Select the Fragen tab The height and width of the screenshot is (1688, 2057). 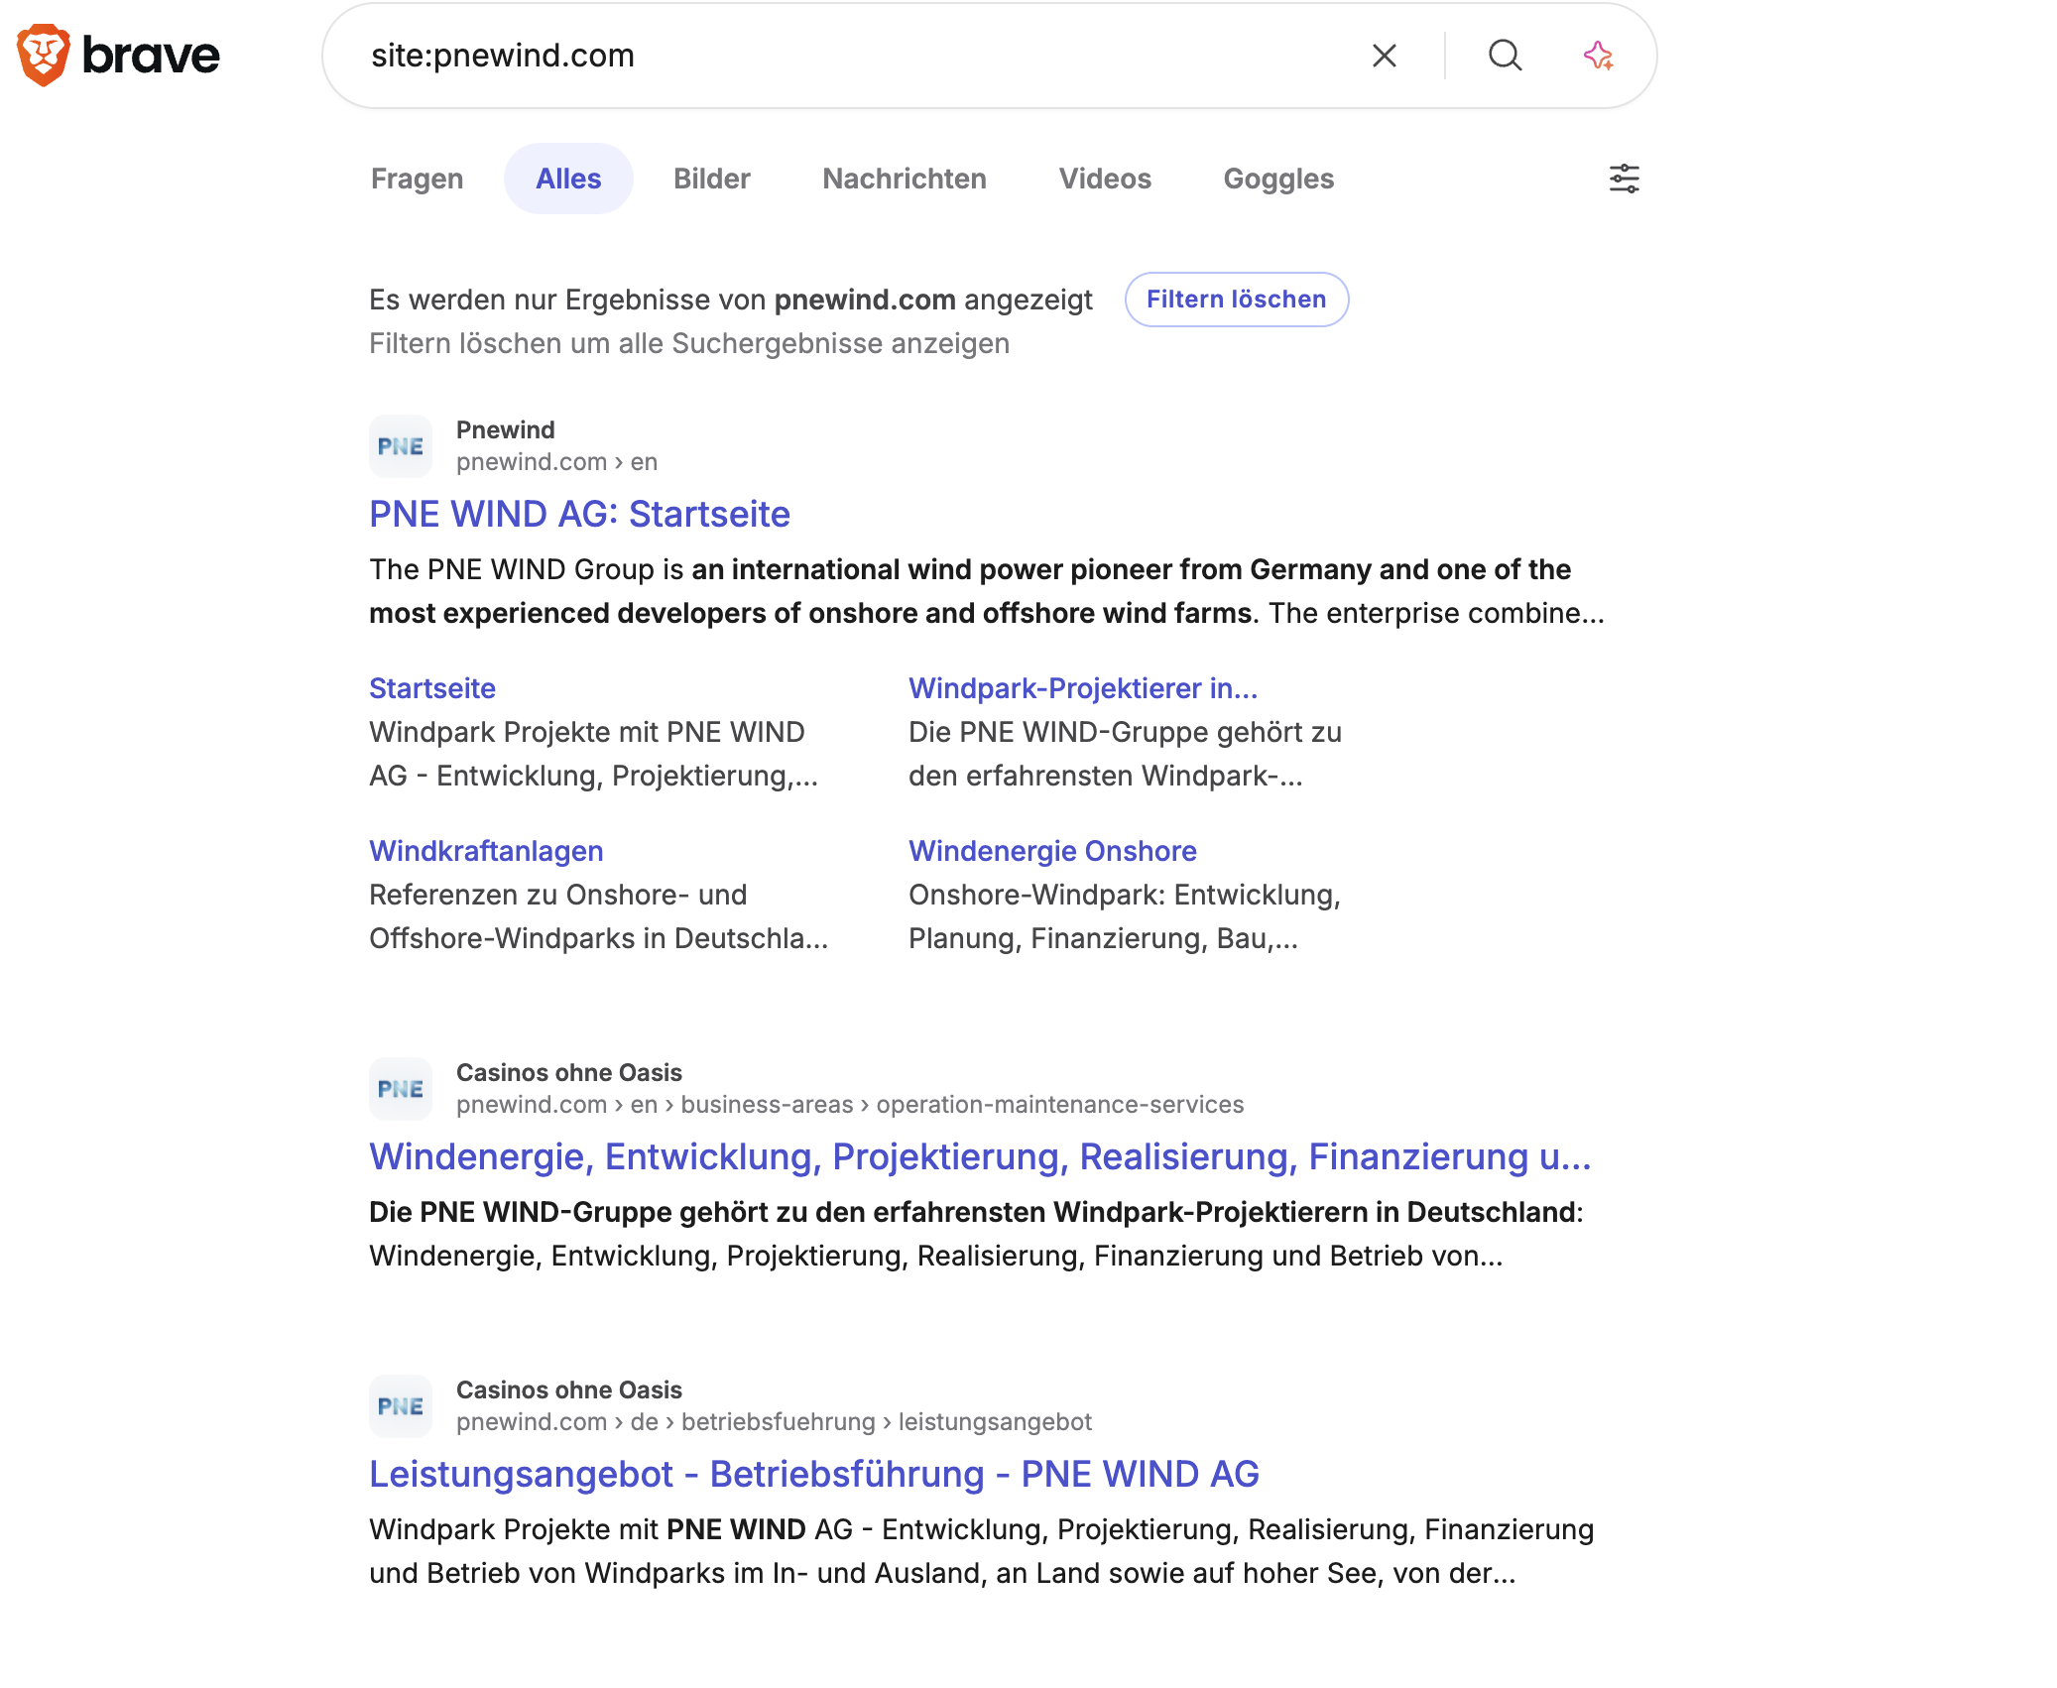[417, 179]
